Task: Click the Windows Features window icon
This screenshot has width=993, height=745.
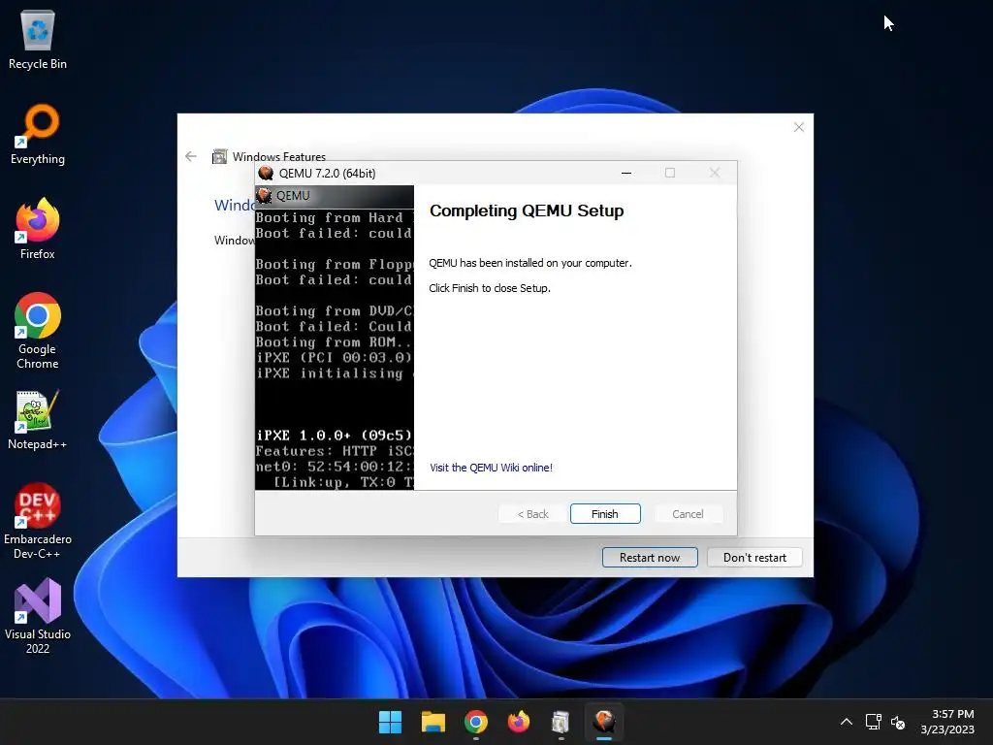Action: click(220, 156)
